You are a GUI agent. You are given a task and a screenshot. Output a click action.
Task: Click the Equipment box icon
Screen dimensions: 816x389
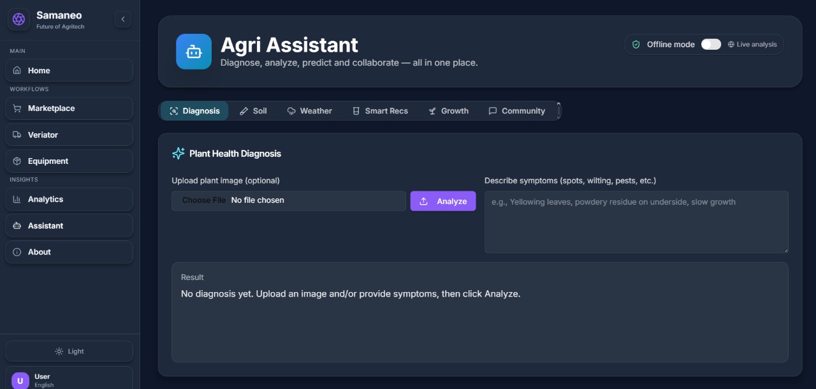pyautogui.click(x=17, y=161)
